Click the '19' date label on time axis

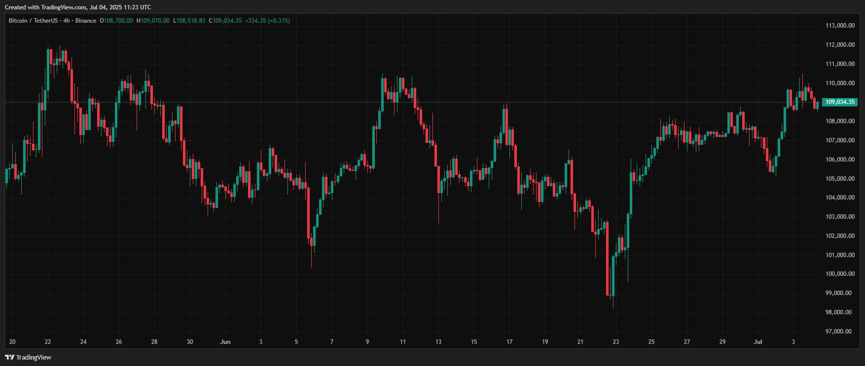click(545, 342)
